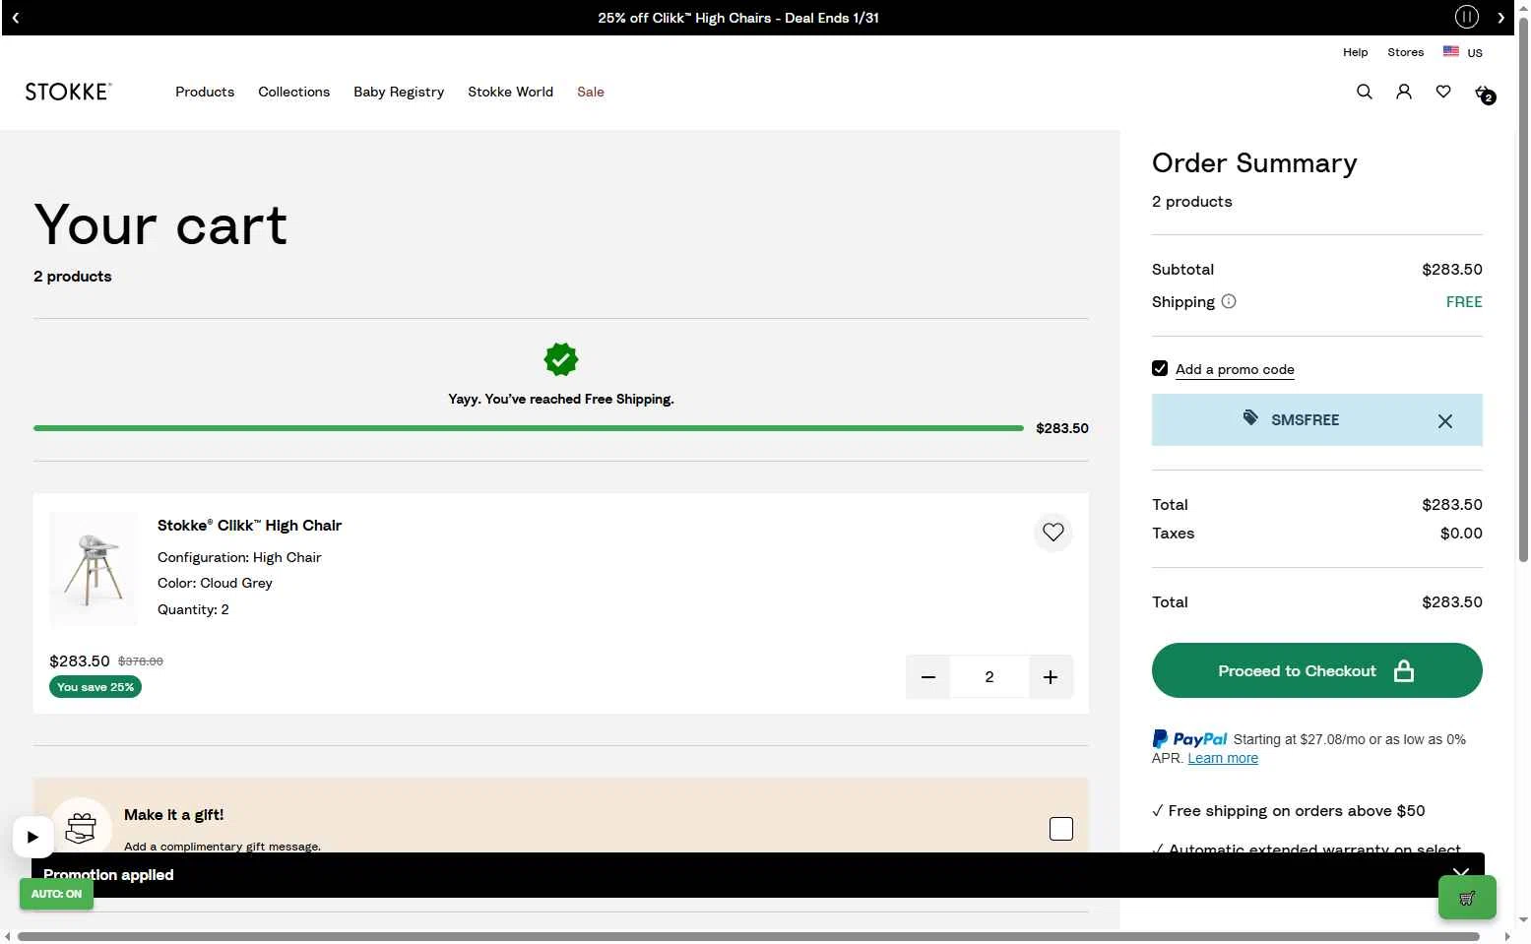Click Proceed to Checkout button
This screenshot has height=944, width=1531.
pos(1316,670)
